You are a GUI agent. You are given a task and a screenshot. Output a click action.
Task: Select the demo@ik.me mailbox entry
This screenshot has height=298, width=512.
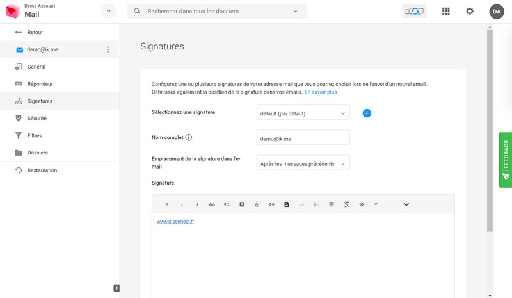pyautogui.click(x=59, y=49)
